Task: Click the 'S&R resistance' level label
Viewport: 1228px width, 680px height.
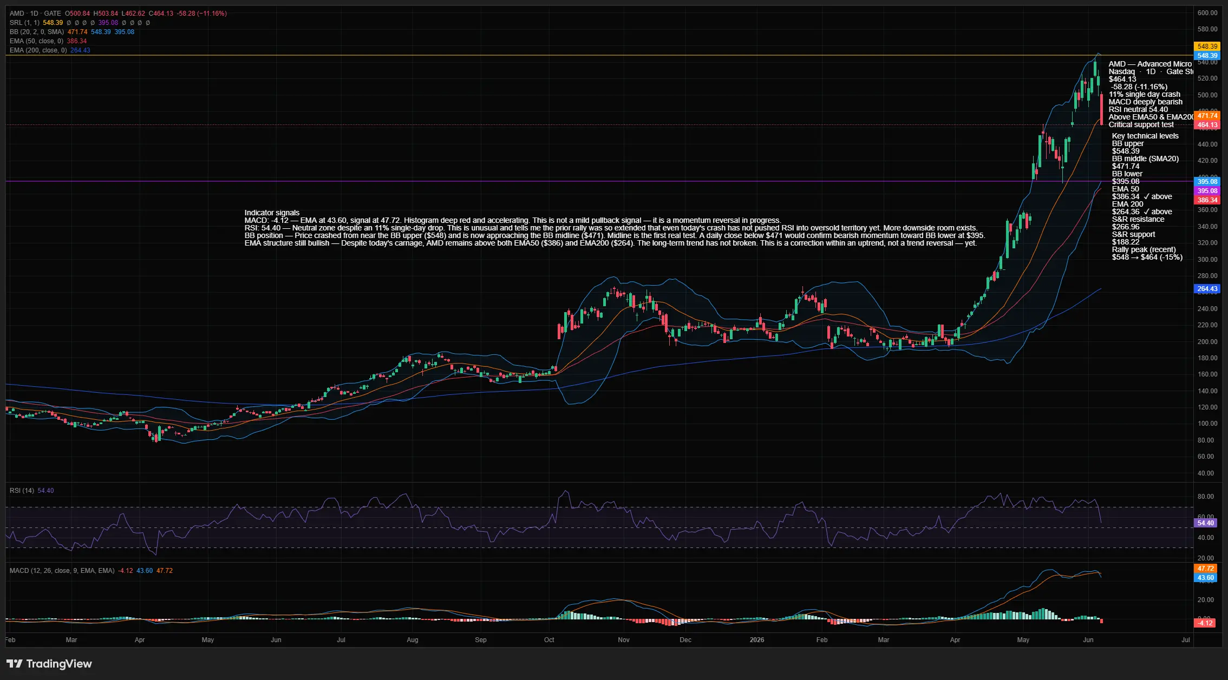Action: pos(1138,220)
